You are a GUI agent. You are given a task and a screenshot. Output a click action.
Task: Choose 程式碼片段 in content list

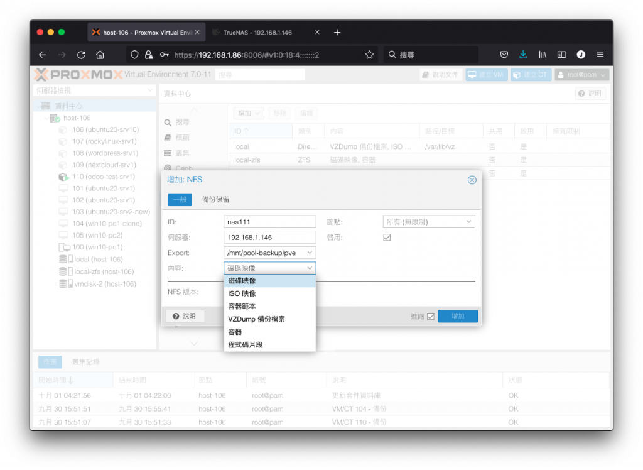coord(270,344)
